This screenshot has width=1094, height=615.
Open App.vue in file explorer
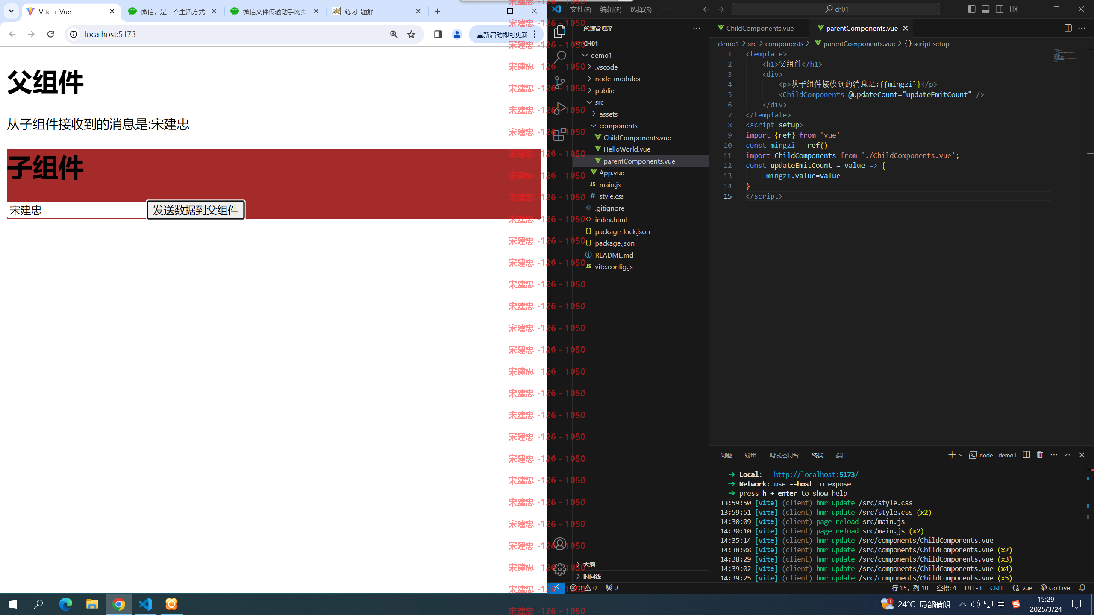pos(611,173)
